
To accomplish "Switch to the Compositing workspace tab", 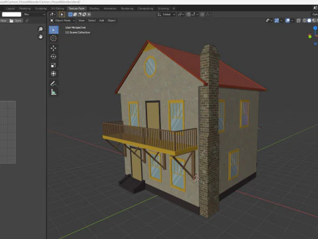I will [145, 9].
